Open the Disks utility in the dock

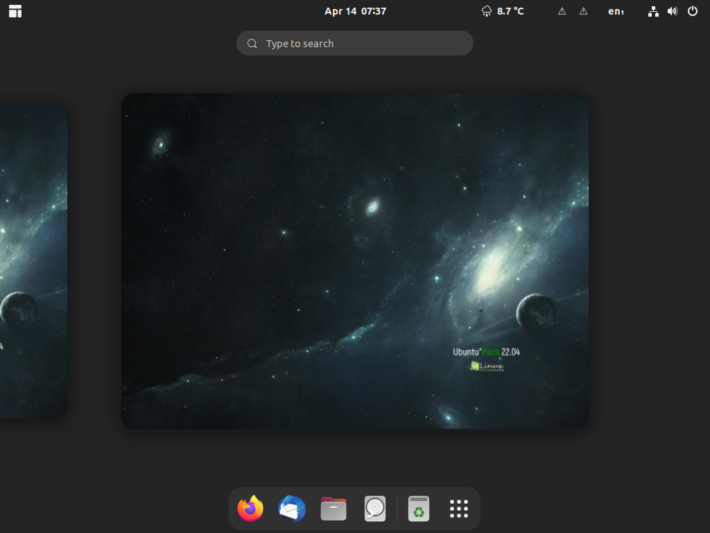(x=375, y=509)
